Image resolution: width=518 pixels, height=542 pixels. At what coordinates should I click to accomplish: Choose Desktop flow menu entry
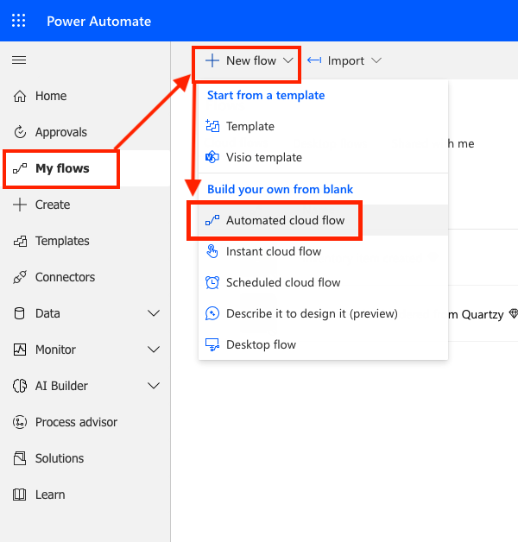323,344
